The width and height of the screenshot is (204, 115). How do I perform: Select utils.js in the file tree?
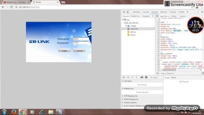[x=133, y=35]
